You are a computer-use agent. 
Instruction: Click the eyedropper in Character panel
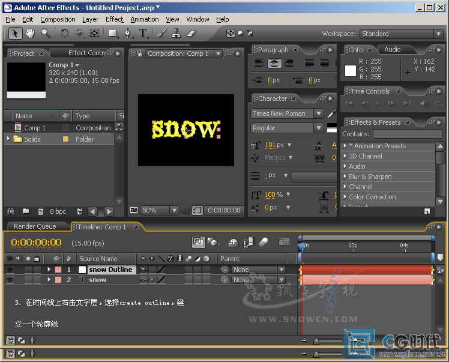point(331,113)
